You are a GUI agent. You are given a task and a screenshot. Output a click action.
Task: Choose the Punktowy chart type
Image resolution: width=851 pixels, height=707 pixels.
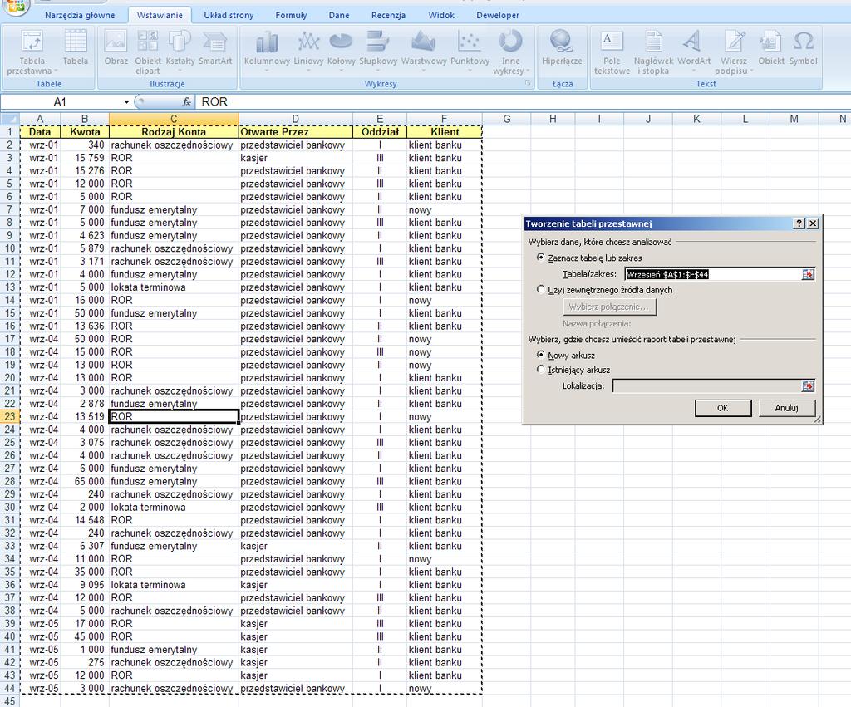coord(470,52)
